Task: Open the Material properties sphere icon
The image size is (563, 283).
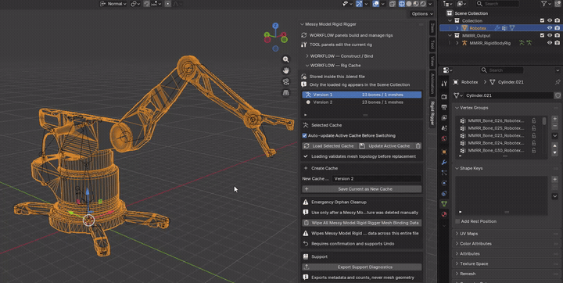Action: coord(444,214)
